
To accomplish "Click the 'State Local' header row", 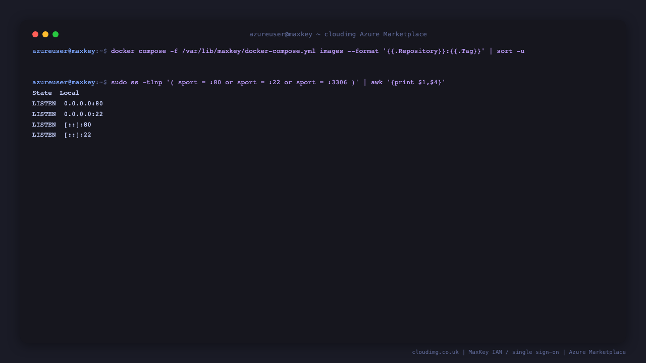I will point(56,93).
